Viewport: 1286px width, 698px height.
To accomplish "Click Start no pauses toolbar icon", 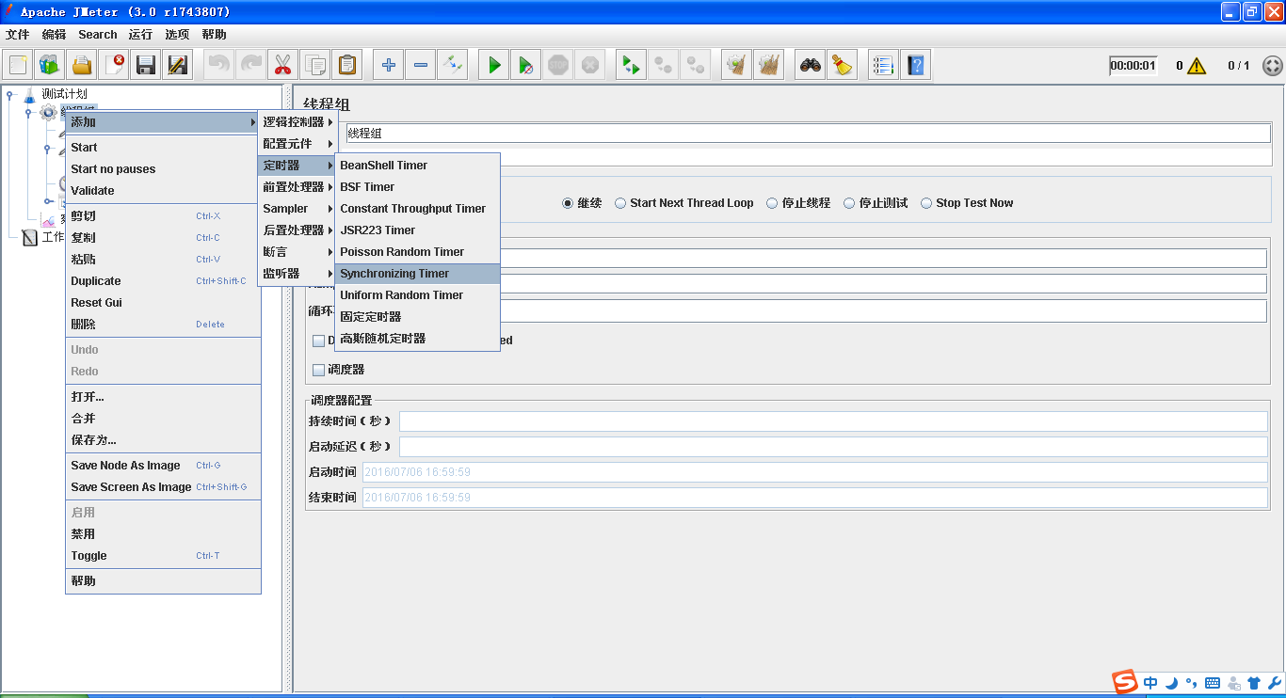I will coord(525,65).
